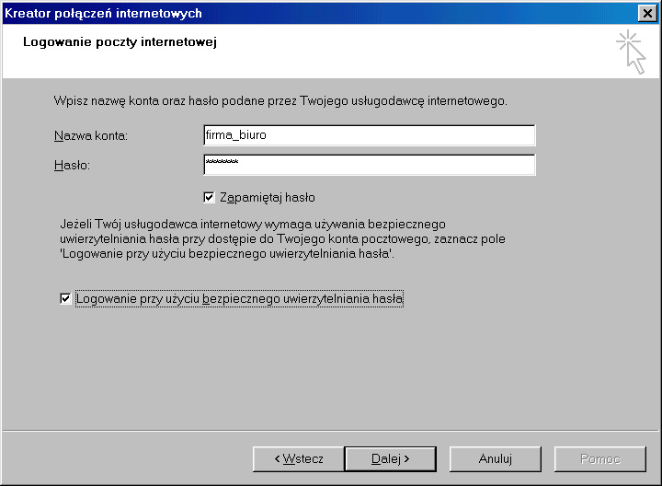Viewport: 662px width, 486px height.
Task: Click the Wpisz nazwę konta instruction text
Action: point(280,99)
